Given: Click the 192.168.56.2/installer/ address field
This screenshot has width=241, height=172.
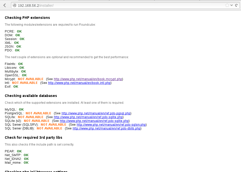Looking at the screenshot, I should pos(101,5).
